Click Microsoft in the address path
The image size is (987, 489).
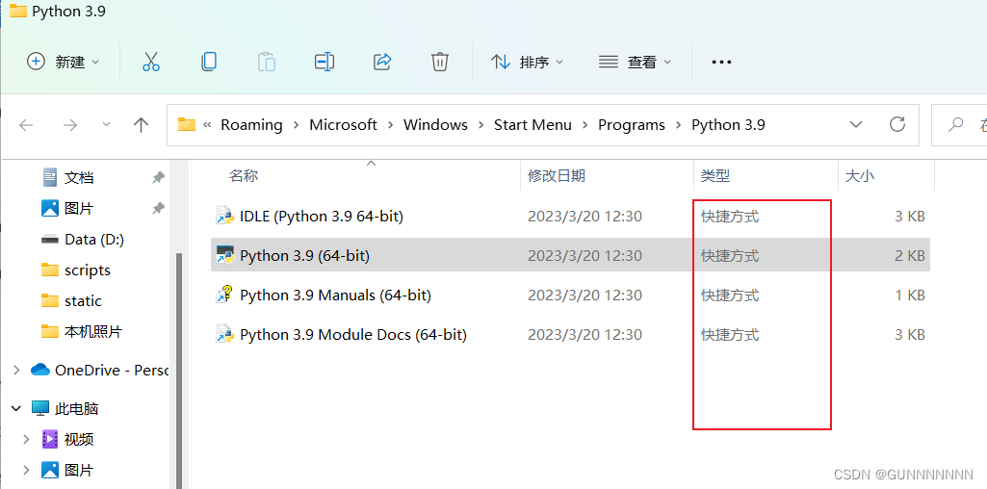click(x=343, y=124)
